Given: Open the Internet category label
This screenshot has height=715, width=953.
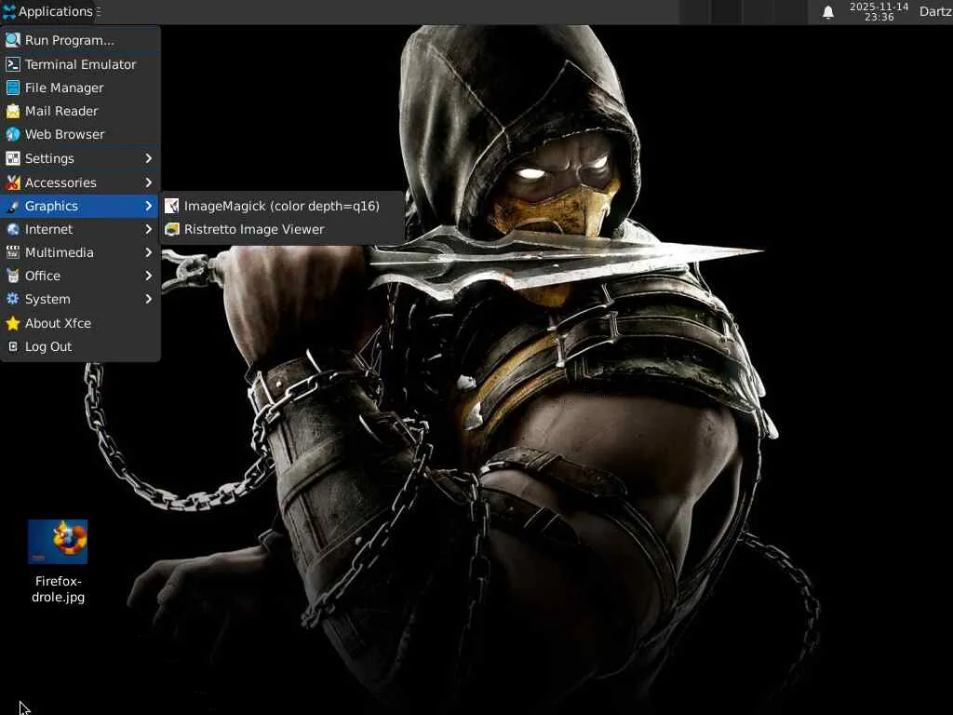Looking at the screenshot, I should (48, 229).
